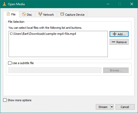Click the VLC cone icon in title bar

pyautogui.click(x=4, y=4)
